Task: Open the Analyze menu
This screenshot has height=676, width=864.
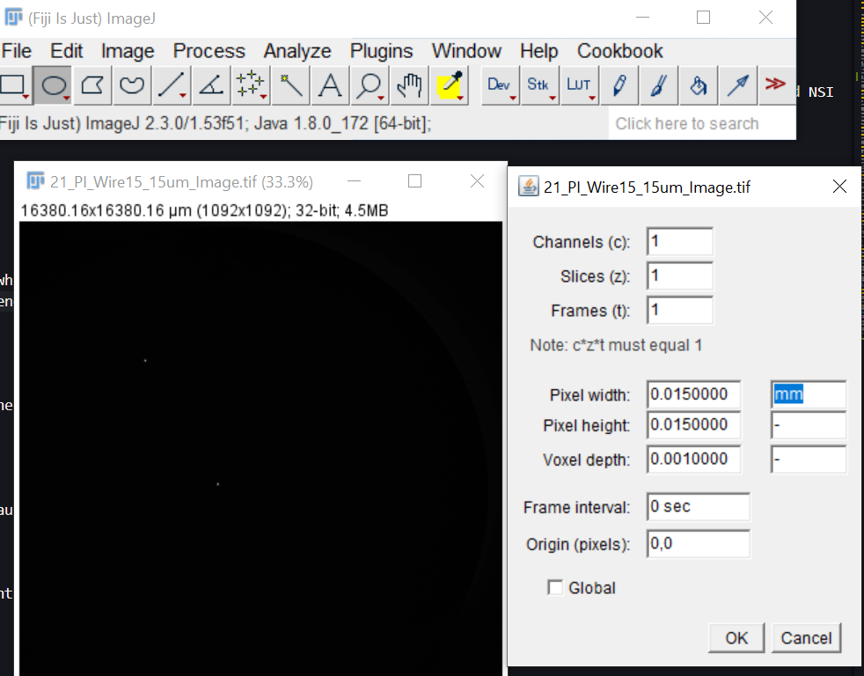Action: tap(297, 51)
